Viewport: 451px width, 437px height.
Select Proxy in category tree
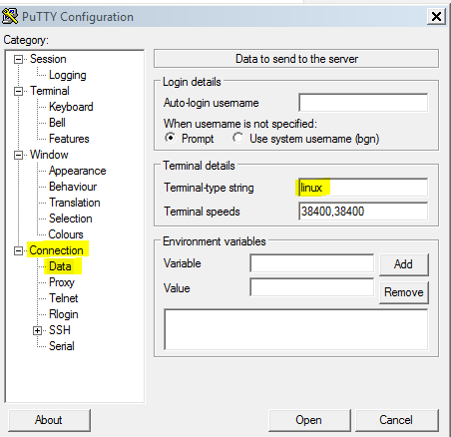coord(62,282)
